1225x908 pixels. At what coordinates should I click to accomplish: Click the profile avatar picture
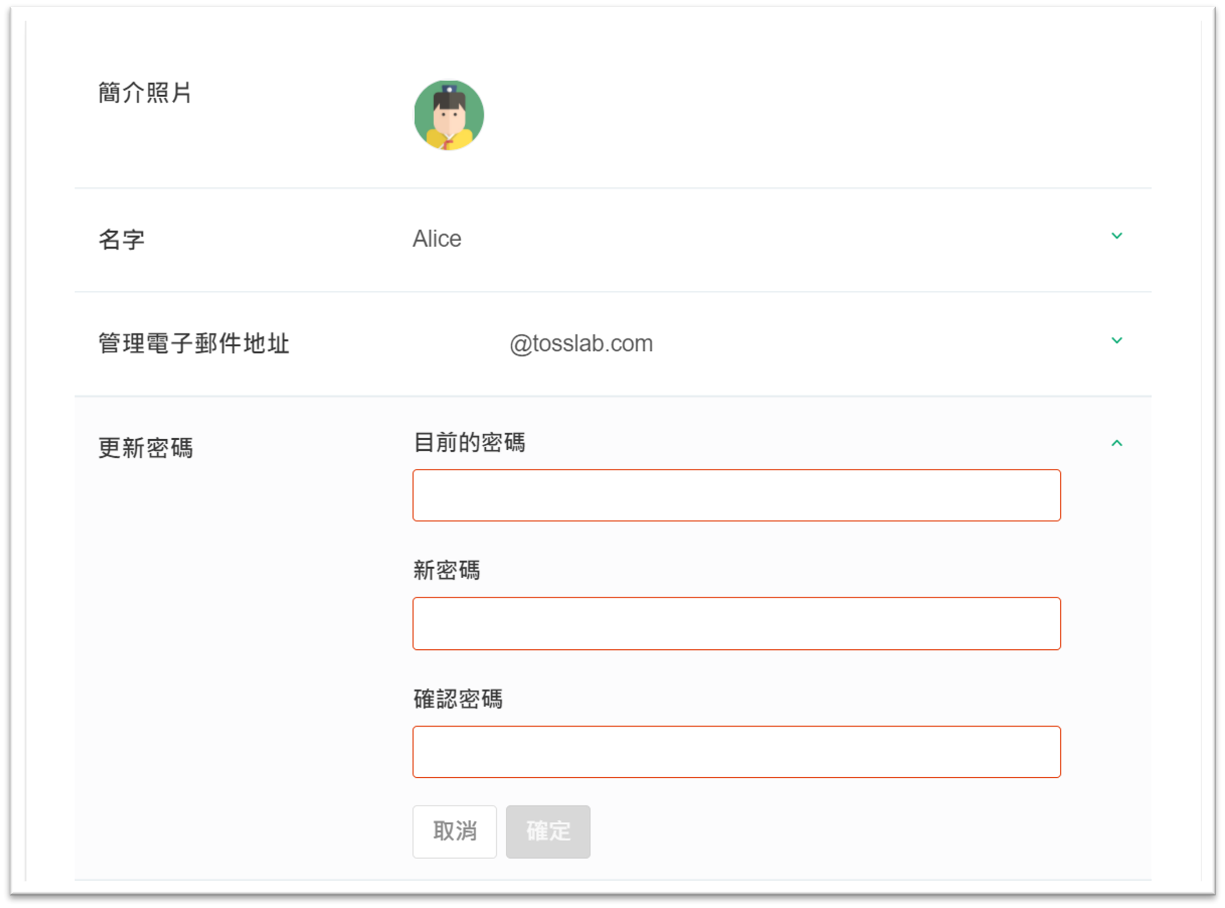point(449,115)
